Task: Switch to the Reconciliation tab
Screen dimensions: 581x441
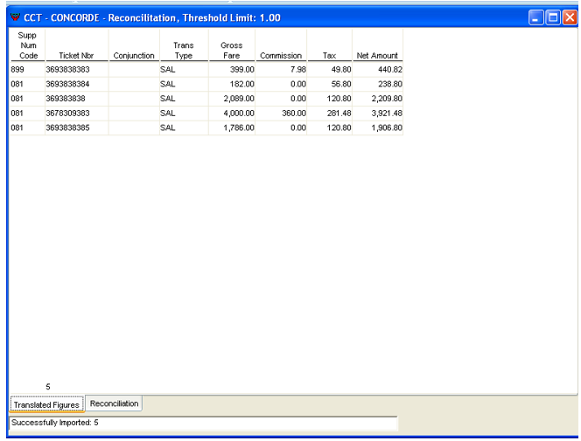Action: 114,403
